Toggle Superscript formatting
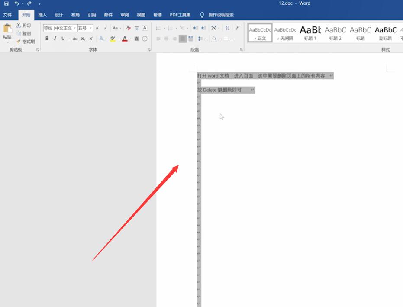Screen dimensions: 403x307 pos(91,38)
